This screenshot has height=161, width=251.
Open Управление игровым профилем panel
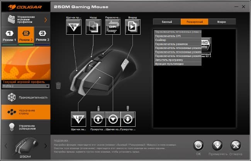coord(26,20)
